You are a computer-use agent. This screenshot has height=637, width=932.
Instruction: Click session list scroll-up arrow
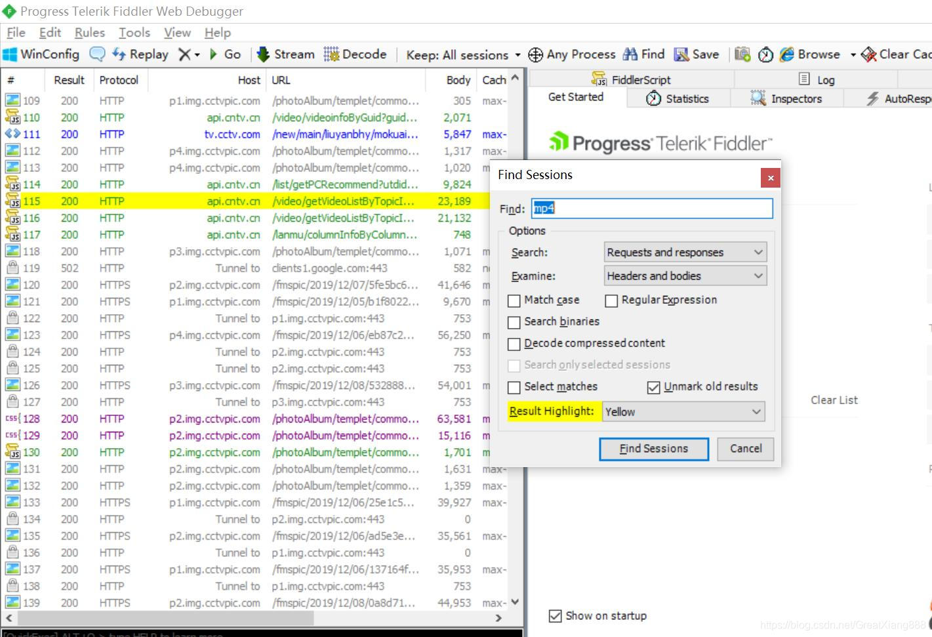pyautogui.click(x=516, y=78)
